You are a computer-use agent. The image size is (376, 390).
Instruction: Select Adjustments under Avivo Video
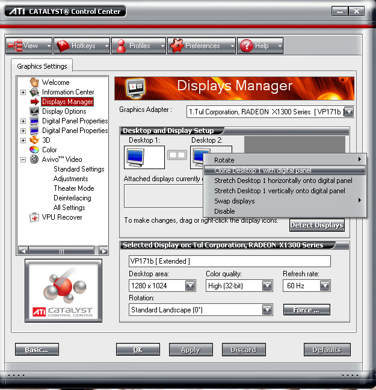tap(70, 179)
